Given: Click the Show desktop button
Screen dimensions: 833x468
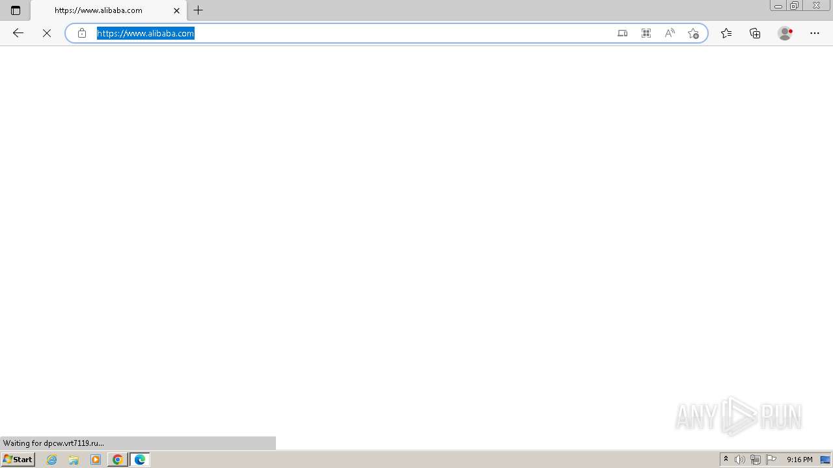Looking at the screenshot, I should [x=826, y=460].
